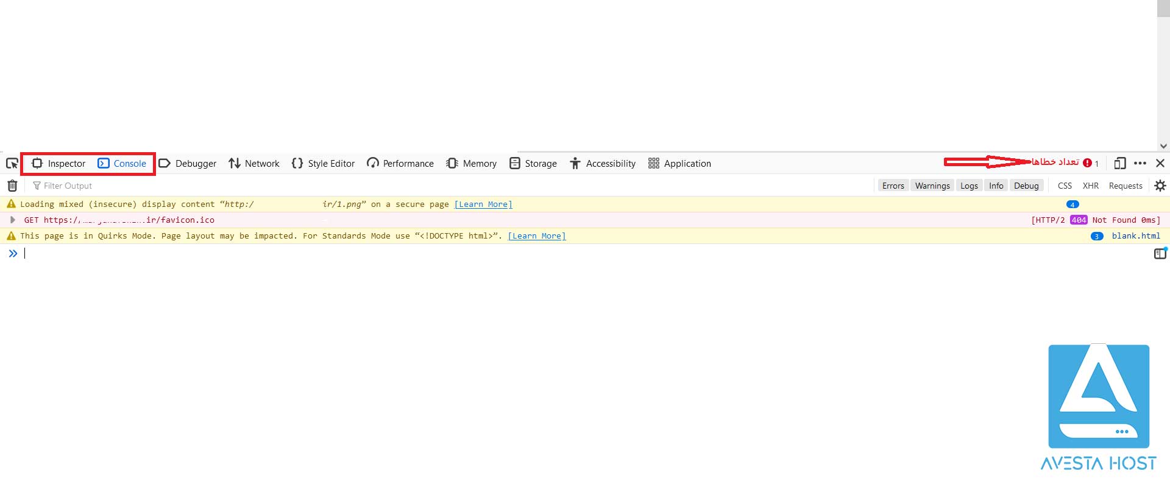Toggle the Warnings filter
Screen dimensions: 1170x482
(x=932, y=186)
